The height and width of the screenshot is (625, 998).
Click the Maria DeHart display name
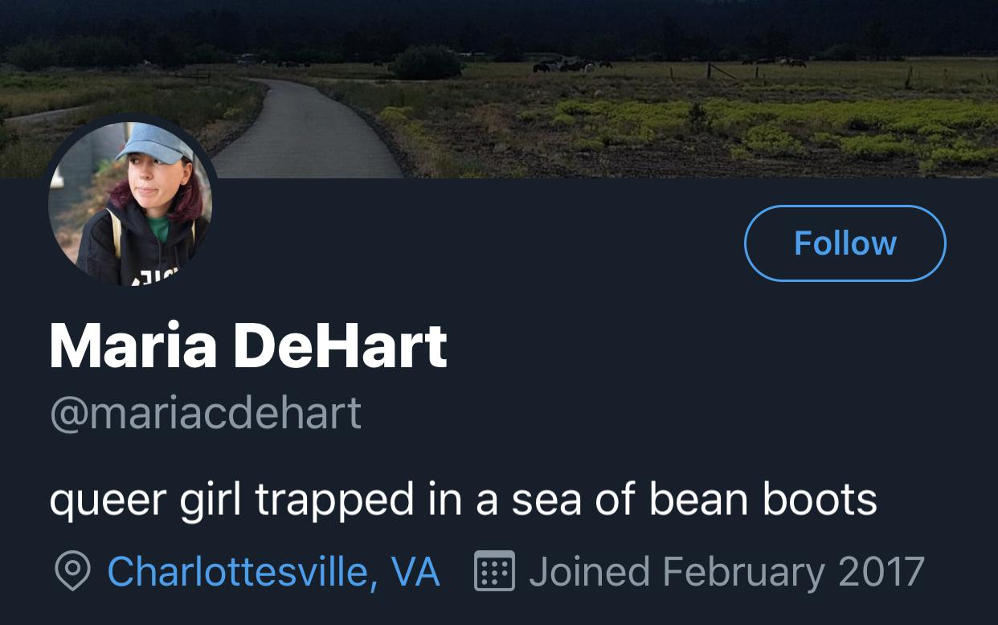click(x=248, y=345)
